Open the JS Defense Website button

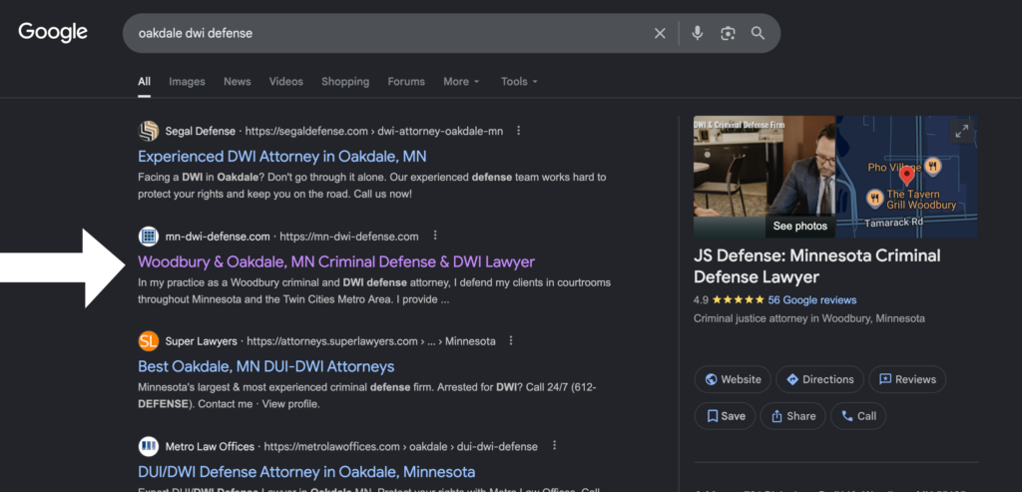(733, 379)
